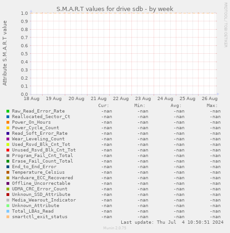Screen dimensions: 230x233
Task: Select the UDMA_CRC_Error_Count legend label
Action: click(x=40, y=189)
